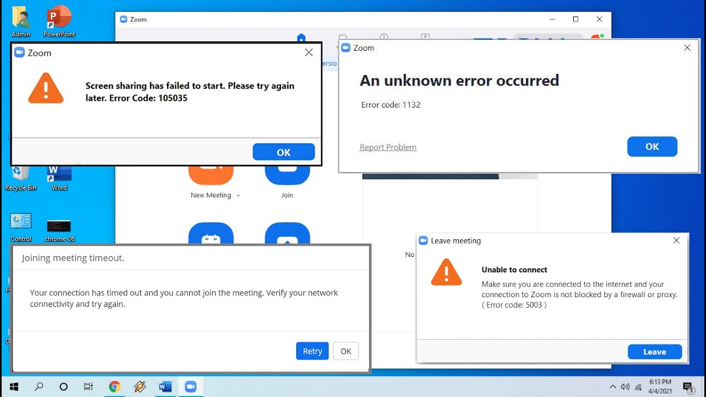Click the taskbar Search magnifier
Image resolution: width=706 pixels, height=397 pixels.
click(39, 387)
